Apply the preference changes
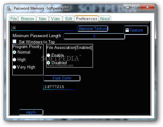 tap(31, 112)
